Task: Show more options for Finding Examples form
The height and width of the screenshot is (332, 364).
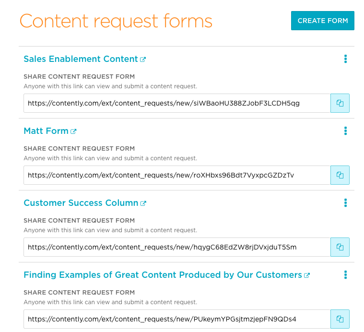Action: tap(345, 275)
